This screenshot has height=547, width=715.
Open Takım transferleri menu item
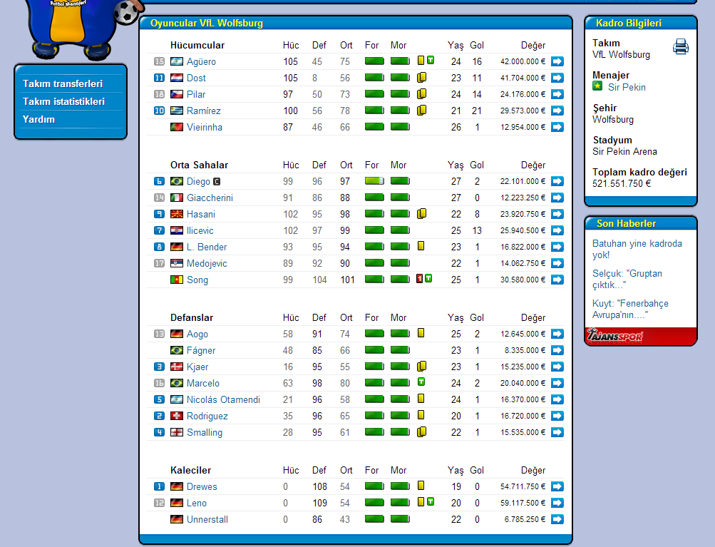click(63, 84)
